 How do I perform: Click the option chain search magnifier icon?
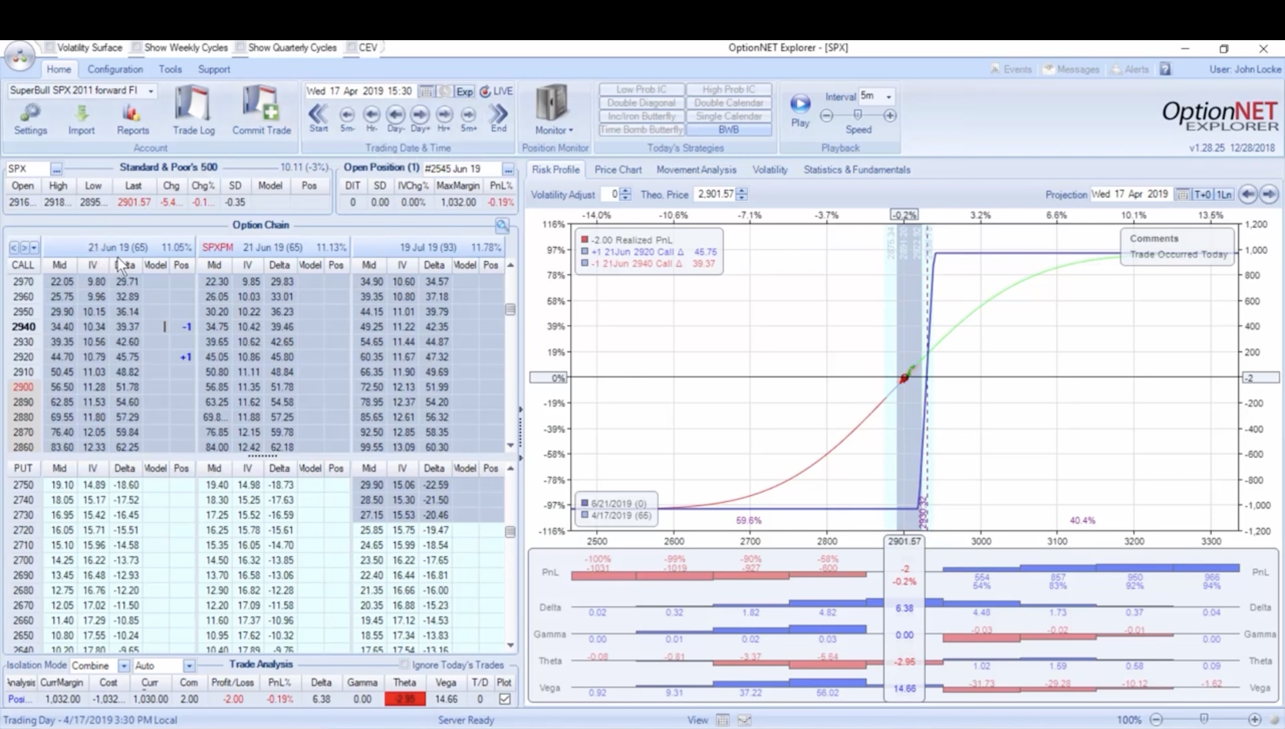point(502,225)
